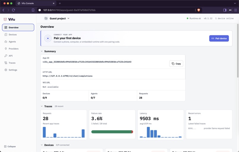Click the site information icon
This screenshot has height=152, width=239.
click(x=40, y=10)
